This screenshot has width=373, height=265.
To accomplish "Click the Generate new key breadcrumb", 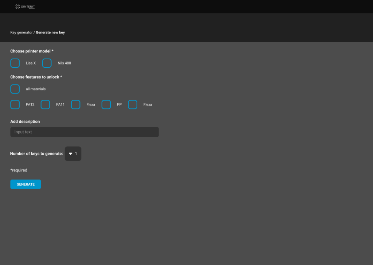I will point(50,32).
